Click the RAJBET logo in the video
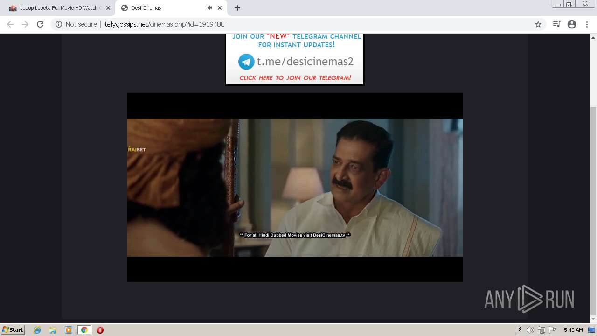The image size is (597, 336). coord(137,149)
